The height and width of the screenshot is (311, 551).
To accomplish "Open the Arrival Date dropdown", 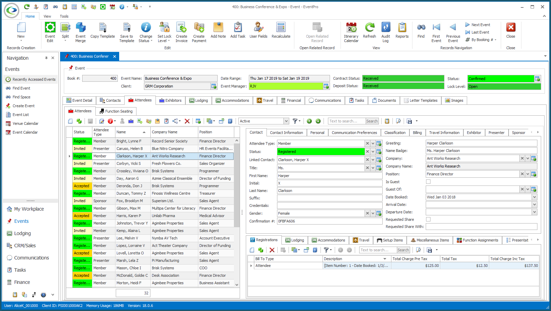I will [x=534, y=205].
